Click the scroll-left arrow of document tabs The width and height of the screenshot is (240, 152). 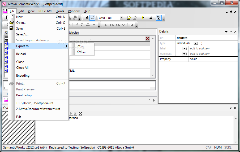[x=149, y=100]
